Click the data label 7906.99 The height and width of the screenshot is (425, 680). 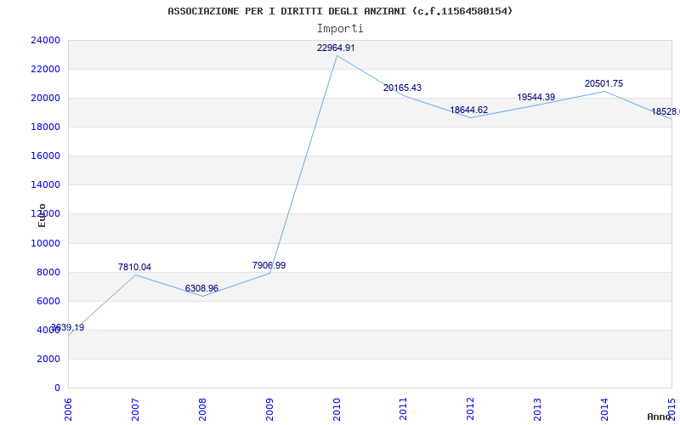(x=269, y=265)
